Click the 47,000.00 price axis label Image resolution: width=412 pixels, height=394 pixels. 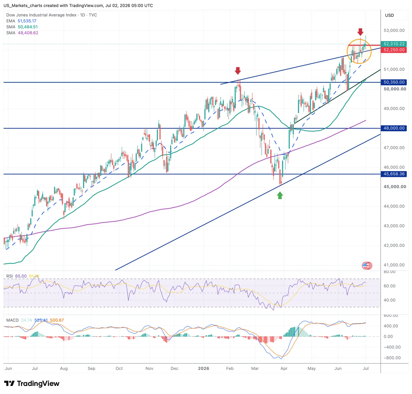pos(394,148)
